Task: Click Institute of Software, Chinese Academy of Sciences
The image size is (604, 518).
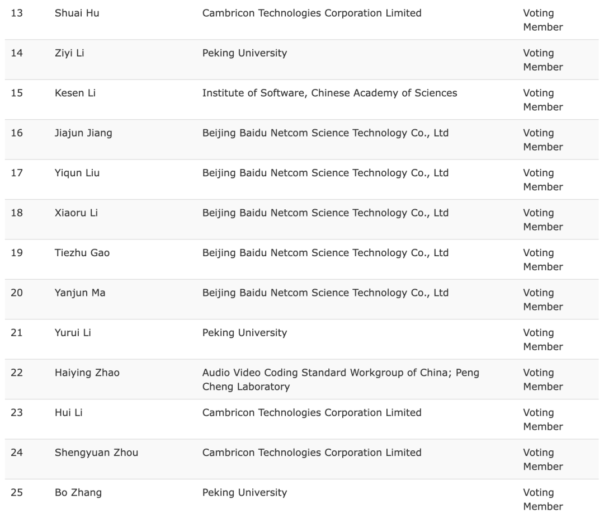Action: coord(329,93)
